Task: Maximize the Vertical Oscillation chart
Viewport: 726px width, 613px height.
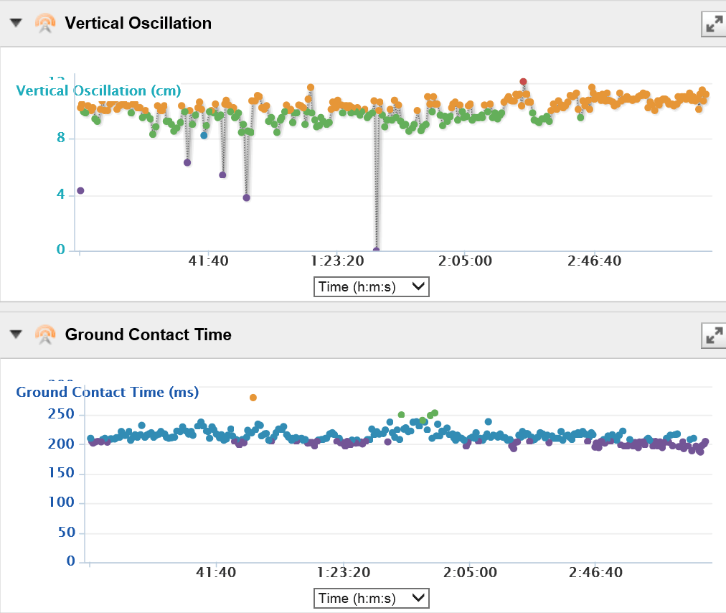Action: (713, 24)
